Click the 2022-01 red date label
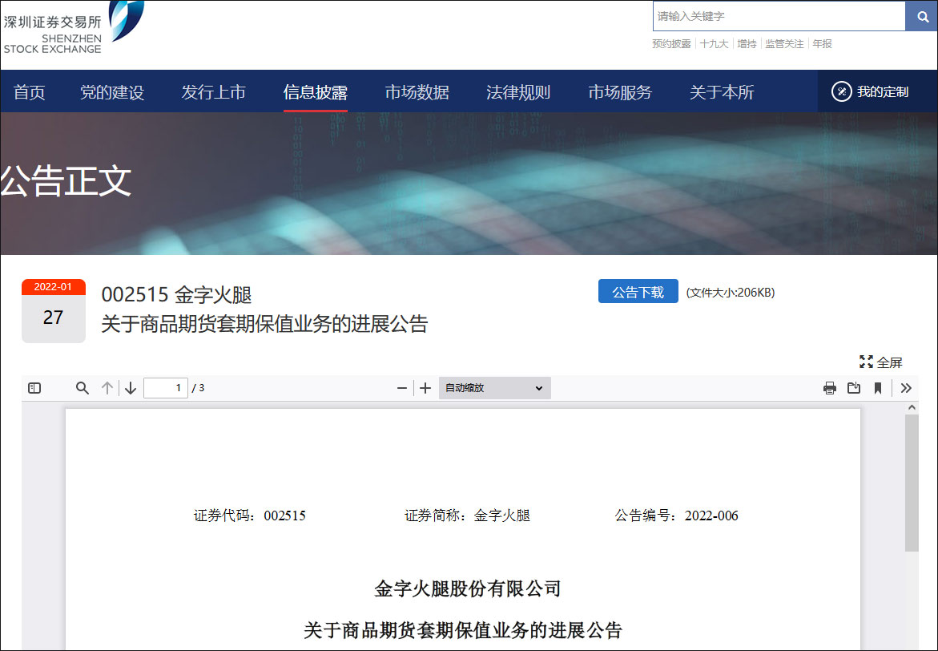Image resolution: width=938 pixels, height=651 pixels. pos(53,287)
